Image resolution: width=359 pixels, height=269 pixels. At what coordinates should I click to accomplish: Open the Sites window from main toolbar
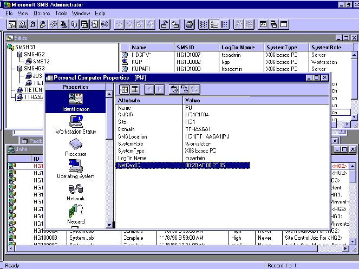pos(12,24)
